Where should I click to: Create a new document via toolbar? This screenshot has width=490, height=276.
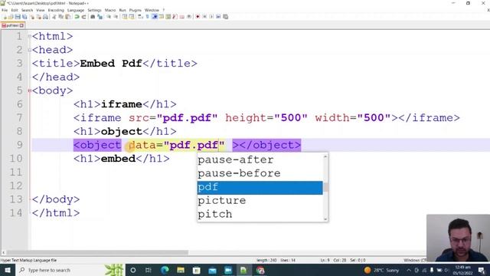[x=5, y=17]
